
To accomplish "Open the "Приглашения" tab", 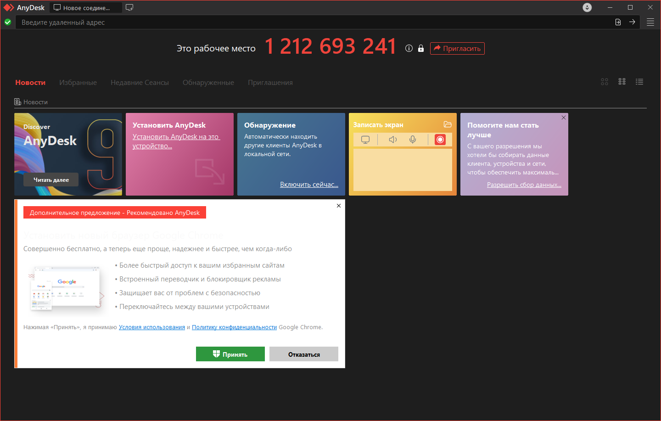I will click(x=270, y=83).
